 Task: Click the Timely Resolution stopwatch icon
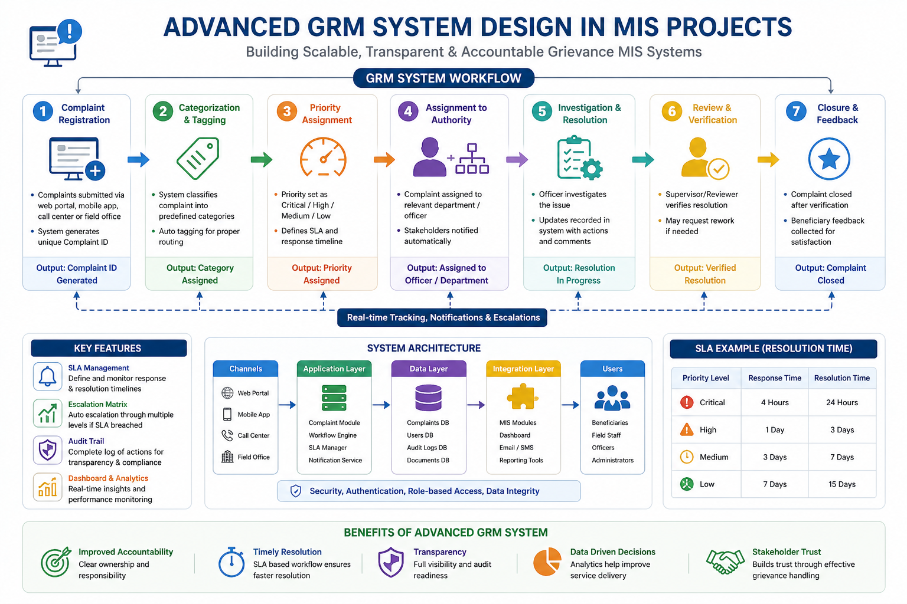click(x=231, y=562)
